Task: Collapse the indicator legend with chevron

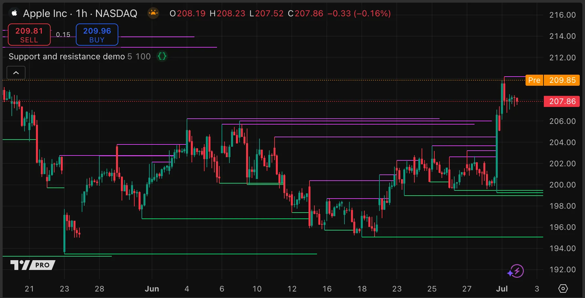Action: point(16,73)
